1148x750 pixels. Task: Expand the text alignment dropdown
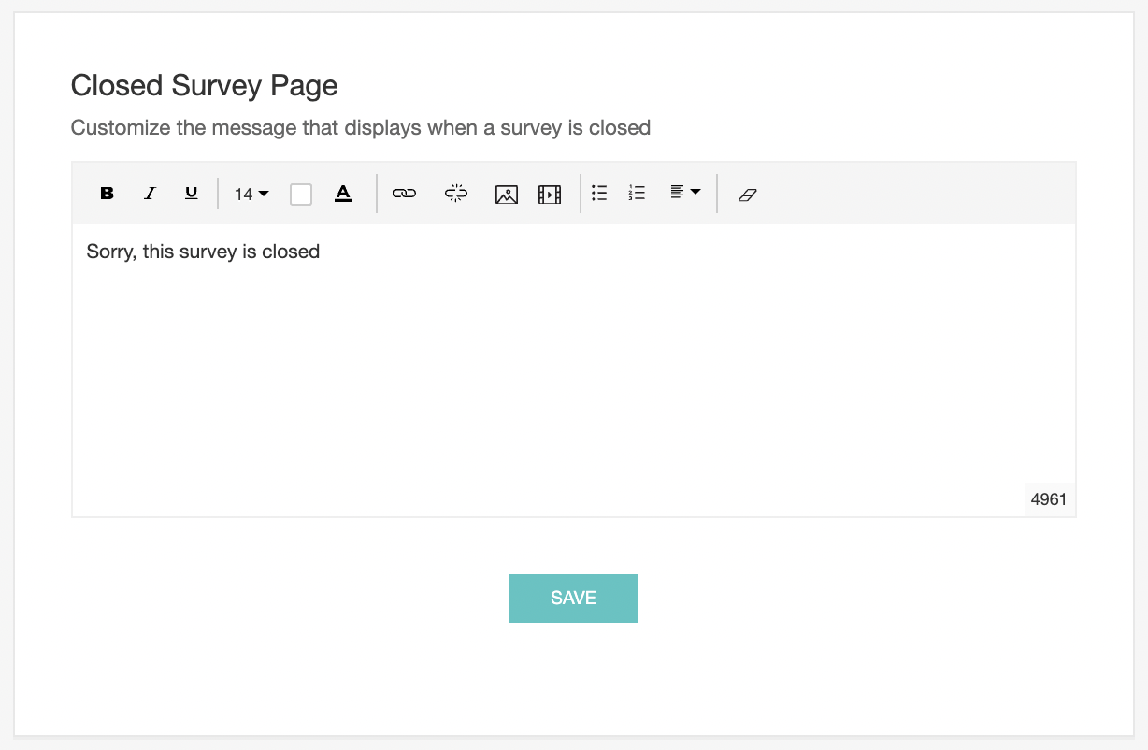(685, 193)
